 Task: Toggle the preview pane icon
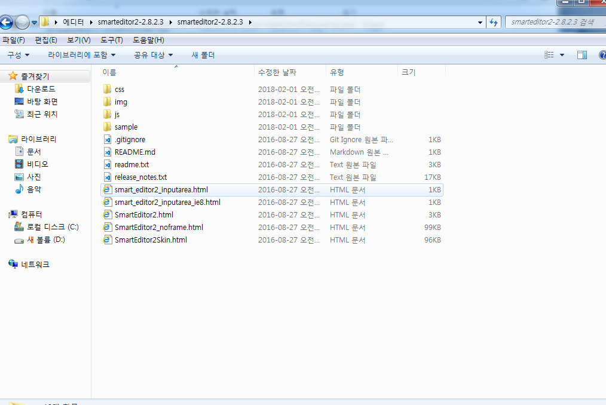pos(582,55)
